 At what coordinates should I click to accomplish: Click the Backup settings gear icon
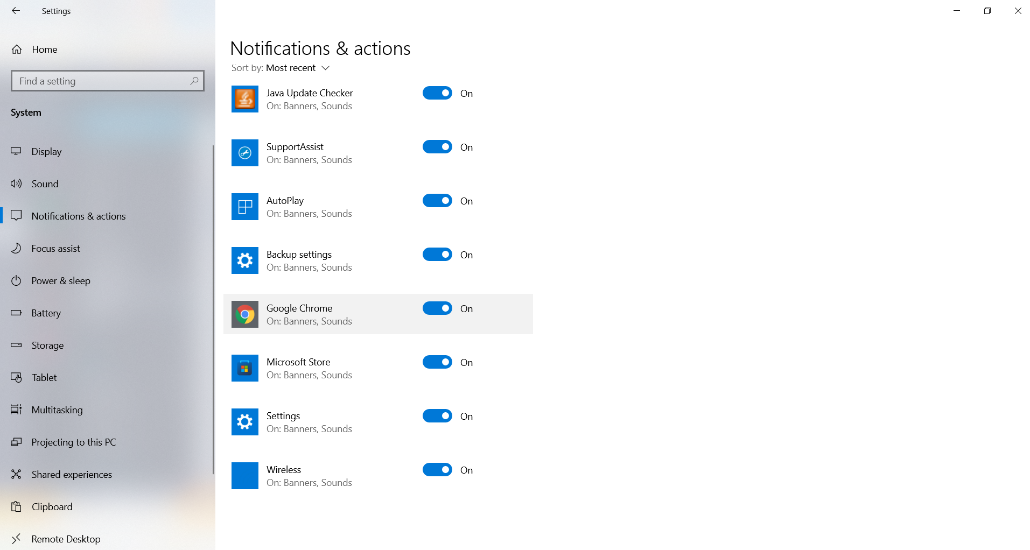245,260
